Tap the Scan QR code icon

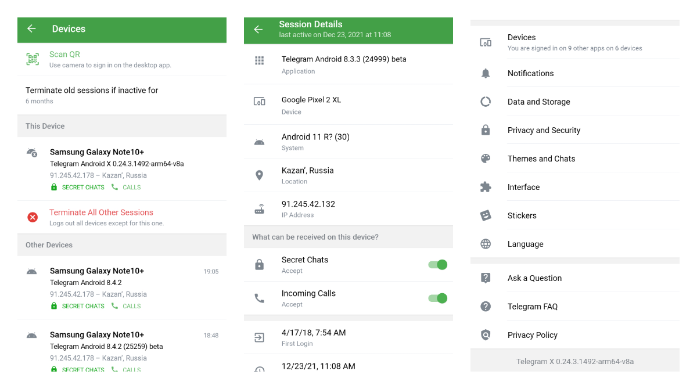33,59
